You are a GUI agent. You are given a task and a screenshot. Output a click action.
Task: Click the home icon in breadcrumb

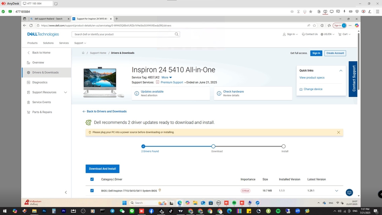point(83,53)
